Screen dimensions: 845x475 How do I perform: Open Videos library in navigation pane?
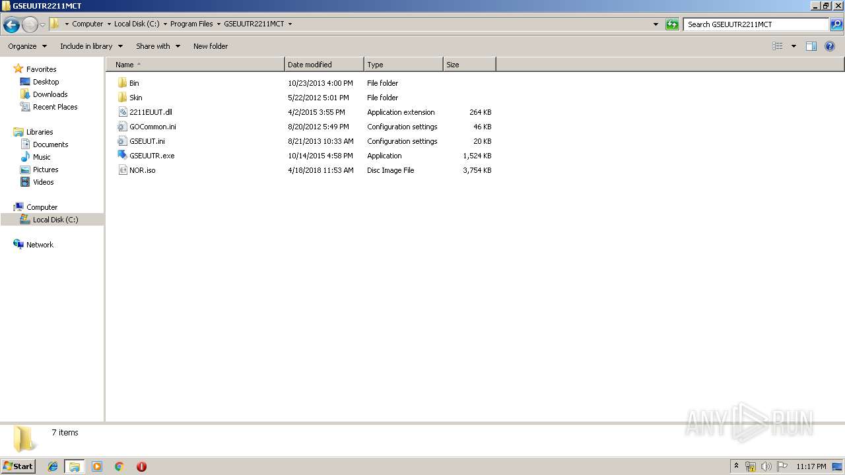point(43,182)
